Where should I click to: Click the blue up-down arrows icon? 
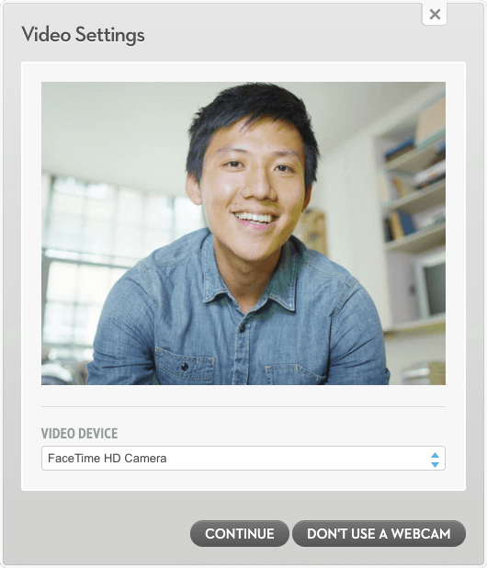tap(435, 460)
